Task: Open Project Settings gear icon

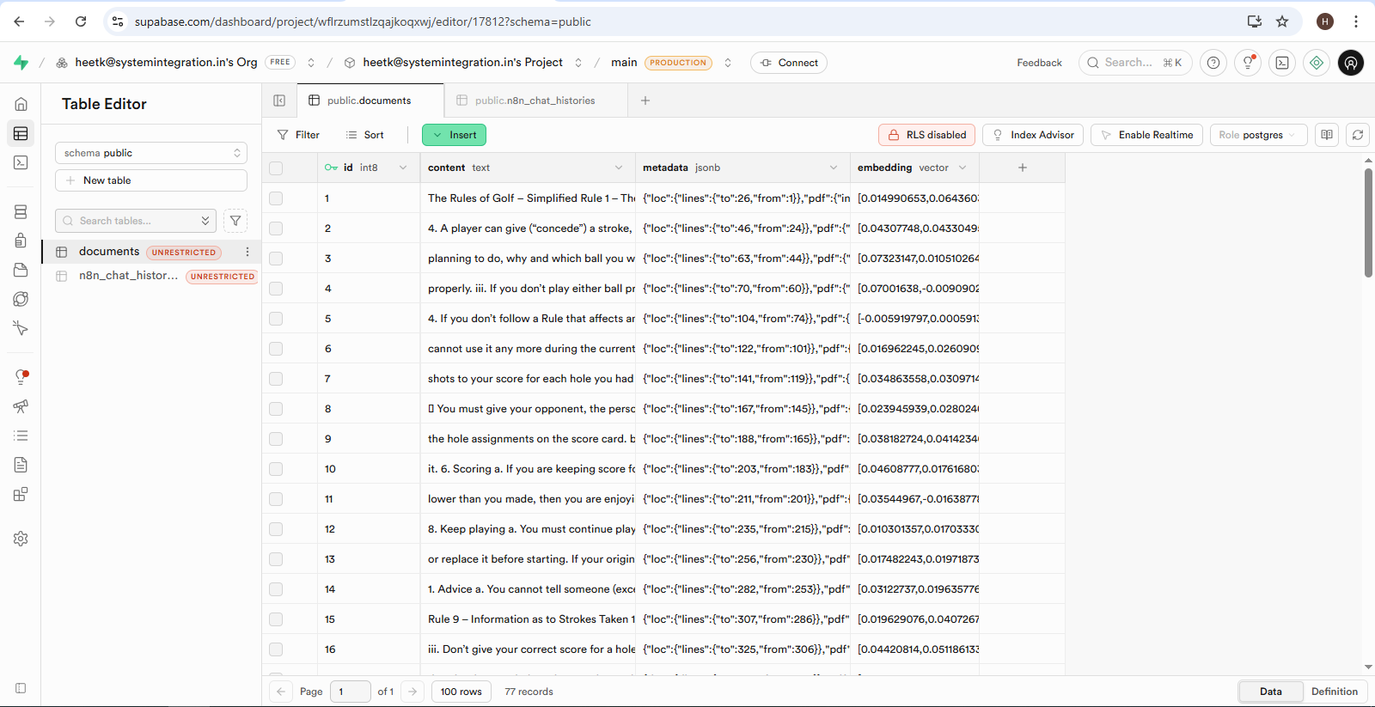Action: pos(21,539)
